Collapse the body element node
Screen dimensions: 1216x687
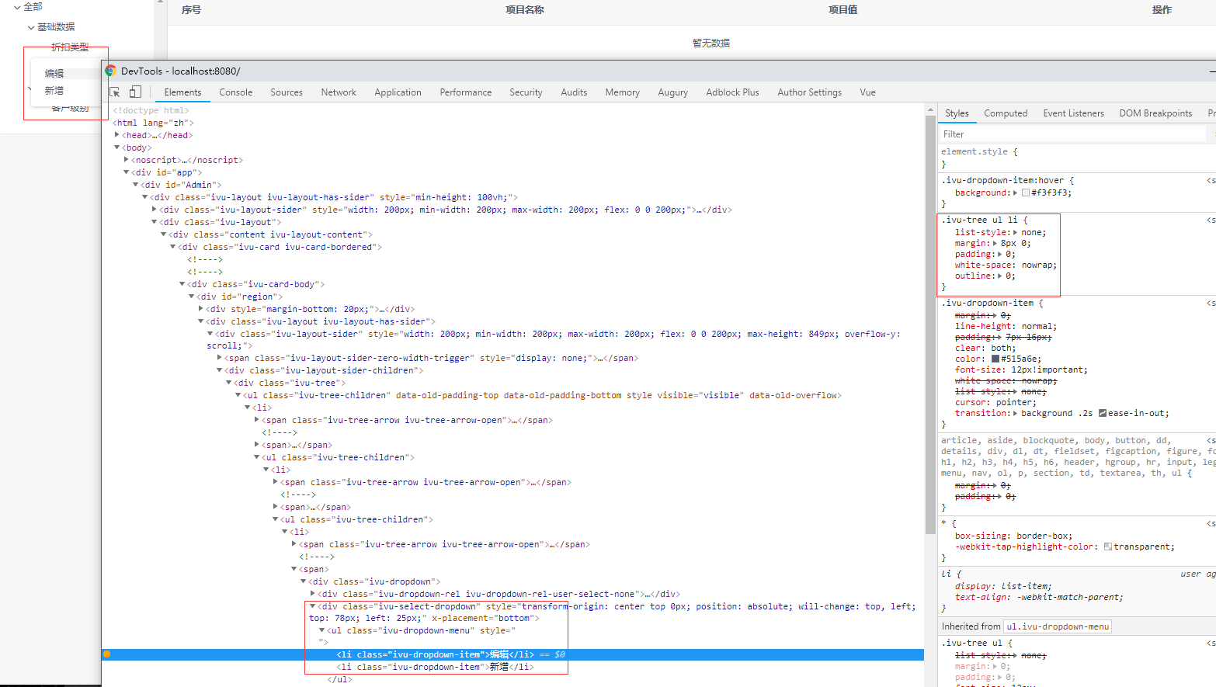[x=117, y=147]
